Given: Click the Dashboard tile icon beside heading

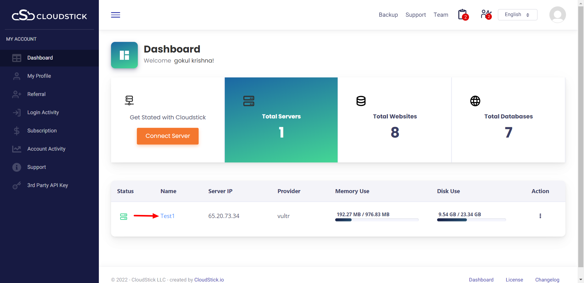Looking at the screenshot, I should point(124,55).
